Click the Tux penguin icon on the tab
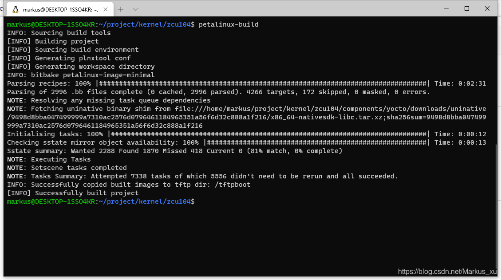This screenshot has height=280, width=501. pos(16,9)
